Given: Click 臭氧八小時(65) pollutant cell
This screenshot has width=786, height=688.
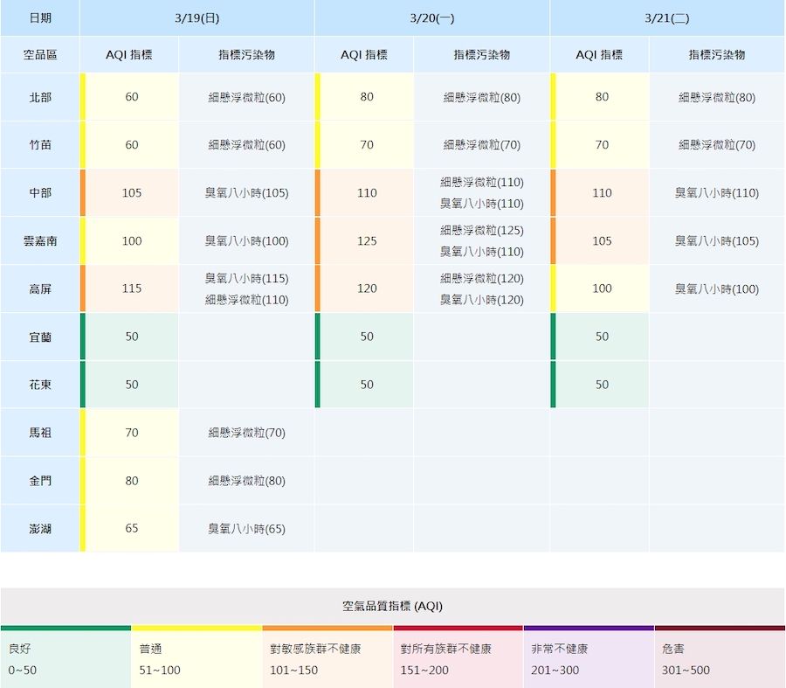Looking at the screenshot, I should click(x=246, y=529).
